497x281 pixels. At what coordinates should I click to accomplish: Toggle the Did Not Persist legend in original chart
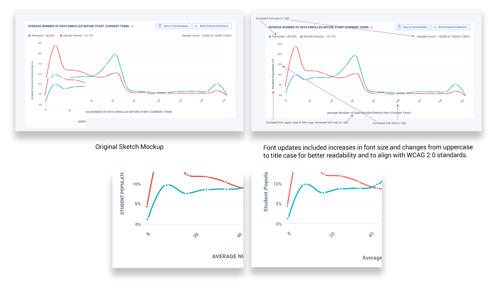[76, 36]
